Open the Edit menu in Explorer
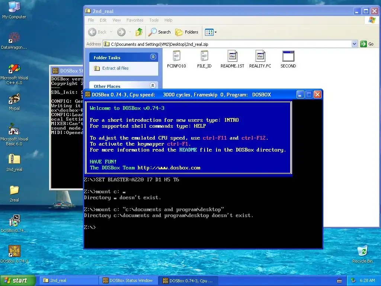 (x=103, y=20)
